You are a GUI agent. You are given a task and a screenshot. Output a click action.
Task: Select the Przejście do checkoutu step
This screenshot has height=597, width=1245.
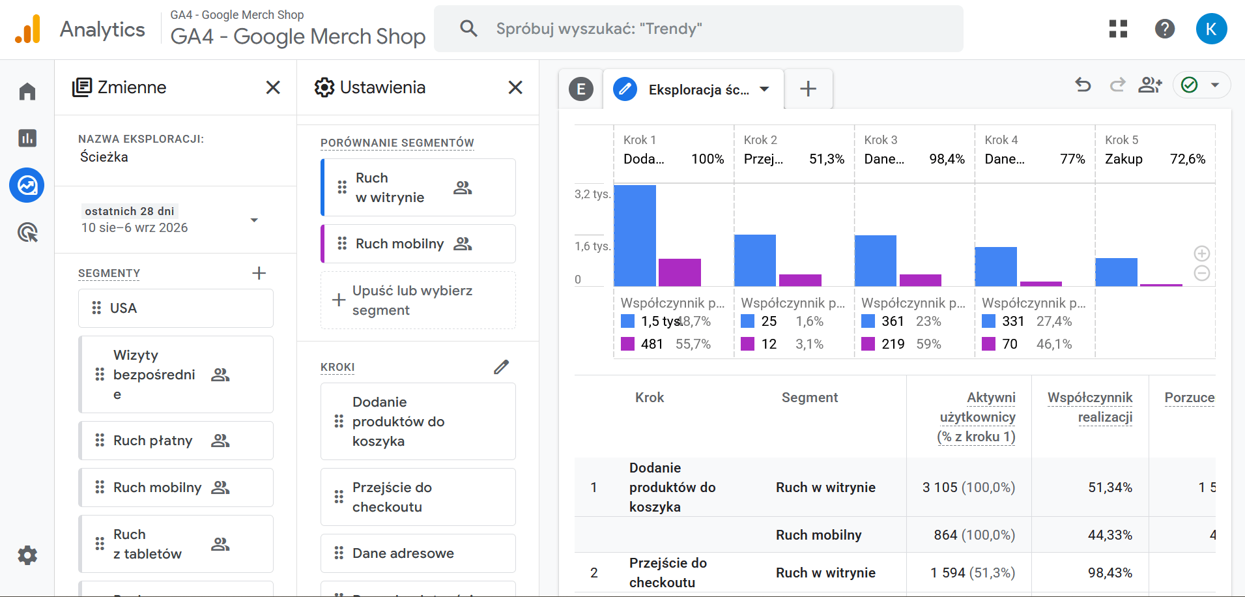point(418,497)
